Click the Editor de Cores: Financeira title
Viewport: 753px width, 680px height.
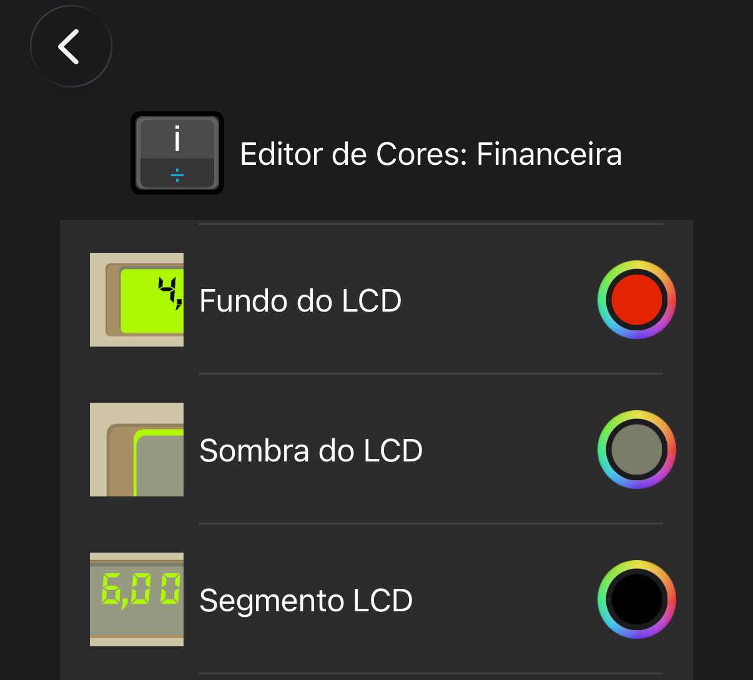coord(431,154)
